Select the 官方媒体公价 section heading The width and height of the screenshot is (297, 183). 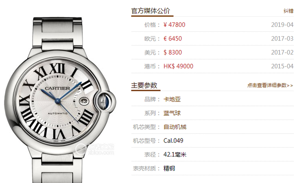(151, 11)
